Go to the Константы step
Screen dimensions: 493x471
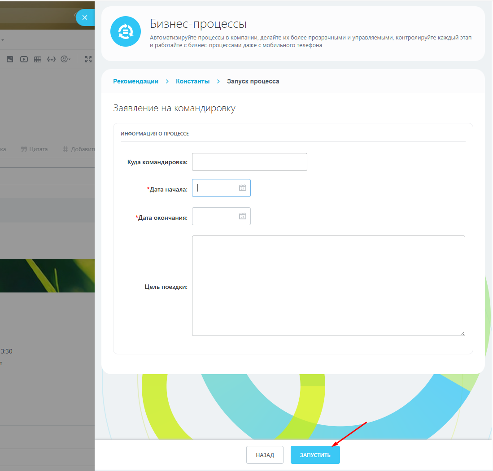tap(192, 81)
